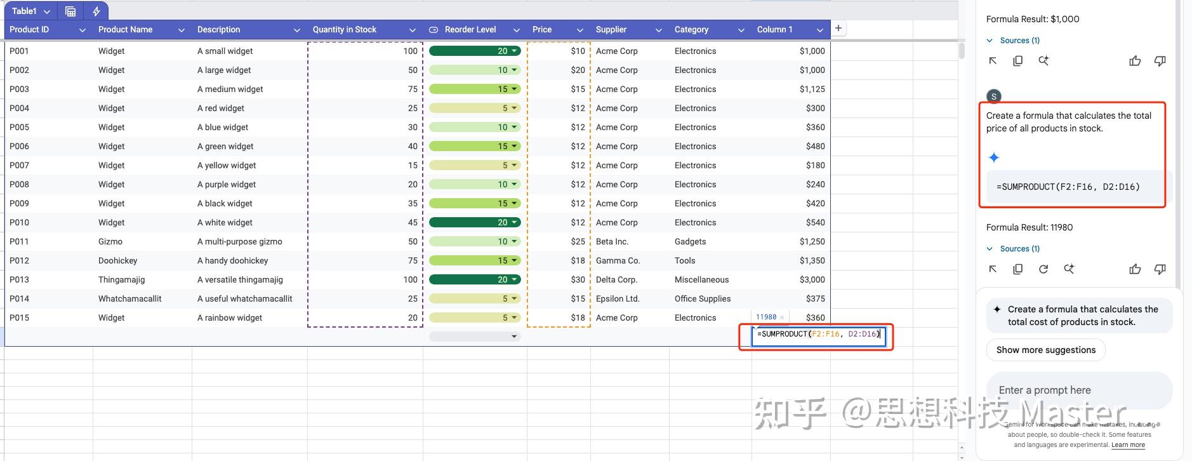Add a new column with the plus button
The height and width of the screenshot is (461, 1192).
(x=838, y=28)
